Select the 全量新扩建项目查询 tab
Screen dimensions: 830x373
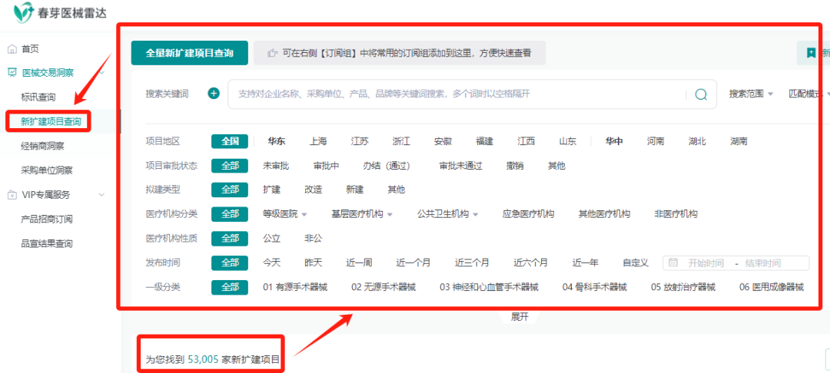(190, 53)
